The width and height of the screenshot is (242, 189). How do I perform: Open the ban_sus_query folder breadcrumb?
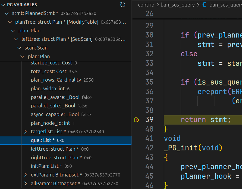pyautogui.click(x=178, y=5)
